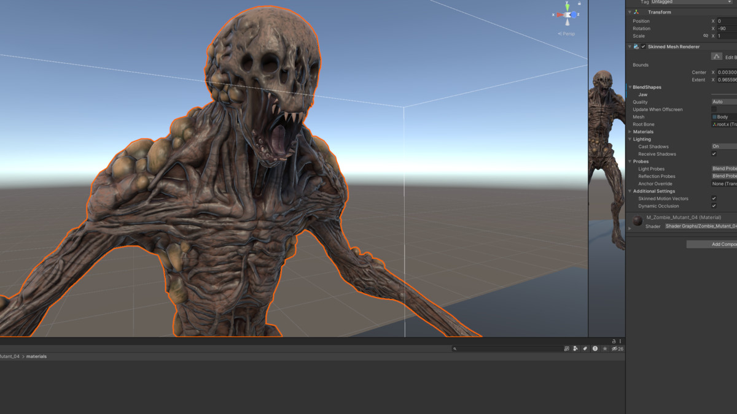This screenshot has height=414, width=737.
Task: Click the Bounds Center X field
Action: (x=727, y=72)
